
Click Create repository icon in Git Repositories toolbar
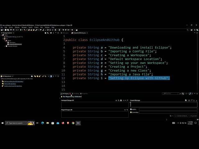tap(40, 76)
